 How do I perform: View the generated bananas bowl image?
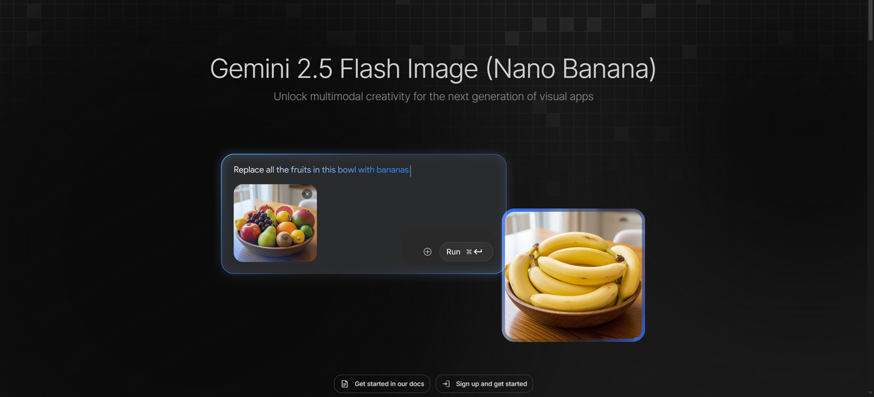pyautogui.click(x=573, y=275)
